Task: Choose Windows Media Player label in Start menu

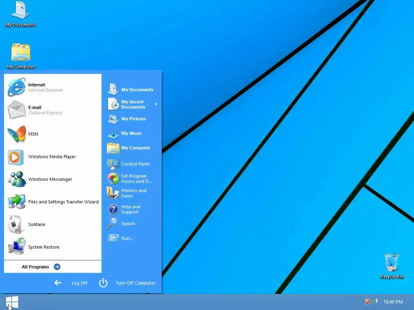Action: coord(52,157)
